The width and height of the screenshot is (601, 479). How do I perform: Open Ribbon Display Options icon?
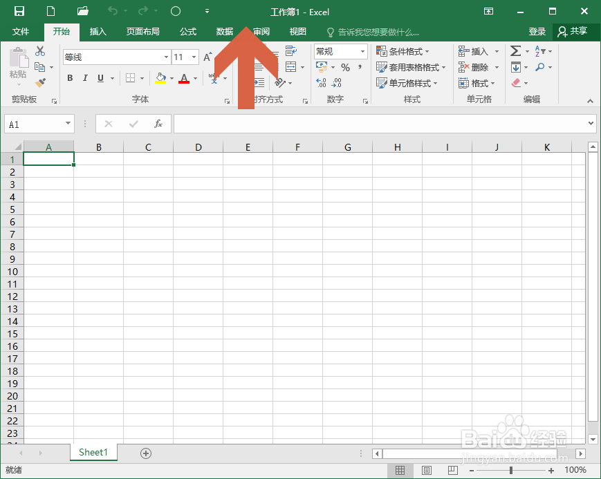point(488,11)
